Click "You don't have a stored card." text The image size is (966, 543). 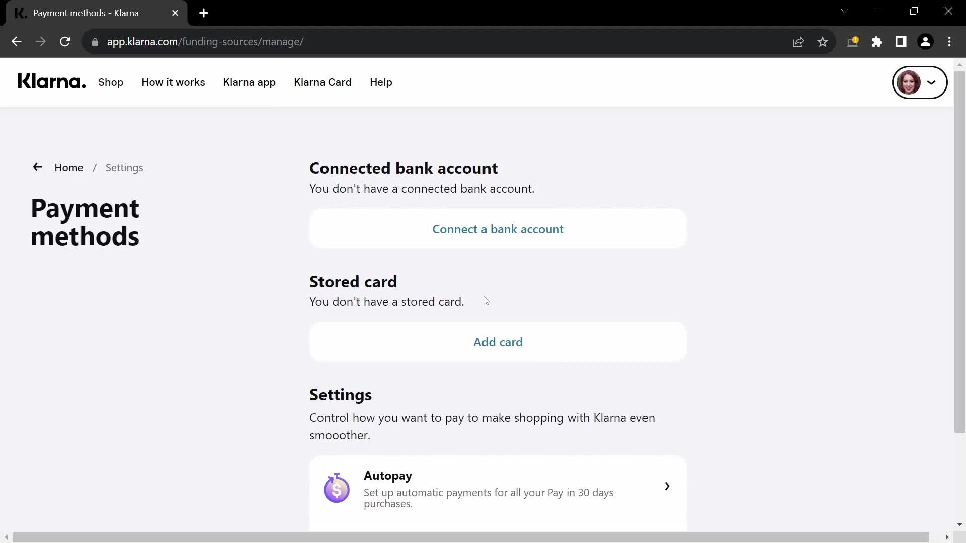387,302
